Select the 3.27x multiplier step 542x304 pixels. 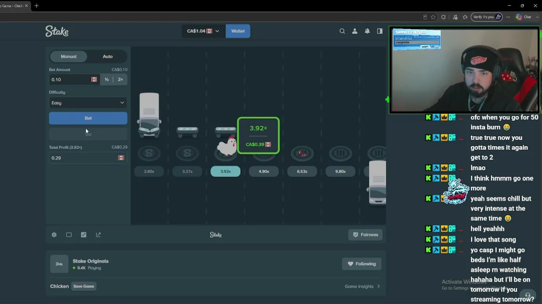(x=187, y=171)
